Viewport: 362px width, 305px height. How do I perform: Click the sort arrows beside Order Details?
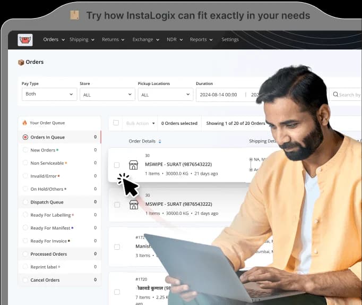coord(160,141)
